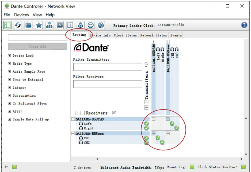Click the star preset toolbar icon
The width and height of the screenshot is (251, 172).
(39, 25)
